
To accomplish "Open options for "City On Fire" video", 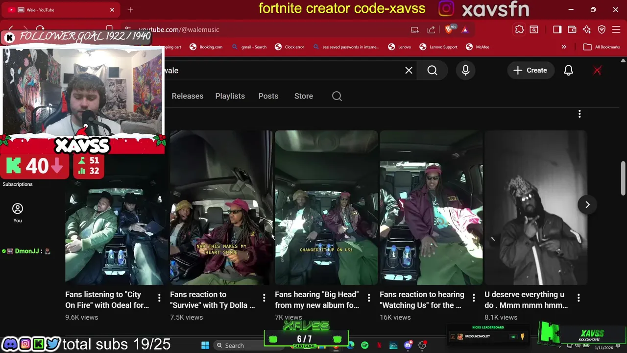I will tap(159, 298).
